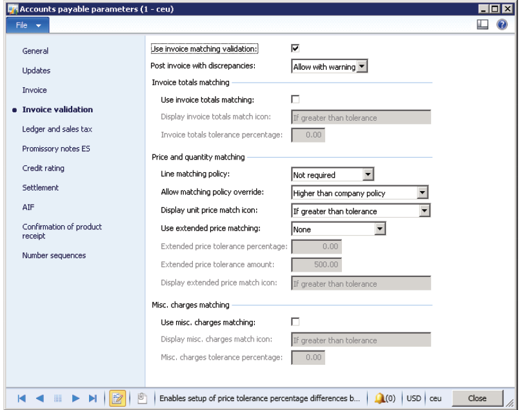This screenshot has height=410, width=520.
Task: Select the Number sequences section
Action: click(x=54, y=255)
